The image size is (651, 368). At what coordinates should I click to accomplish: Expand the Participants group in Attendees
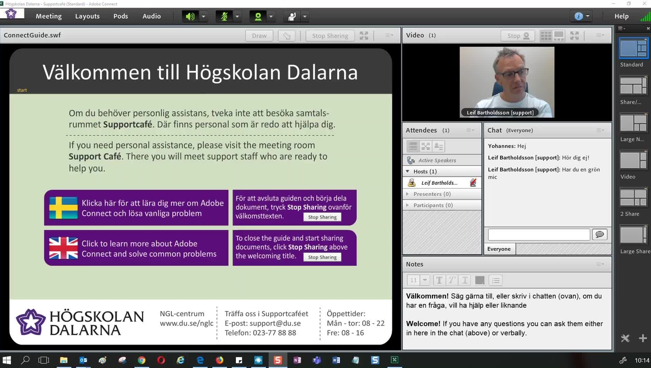pos(408,205)
